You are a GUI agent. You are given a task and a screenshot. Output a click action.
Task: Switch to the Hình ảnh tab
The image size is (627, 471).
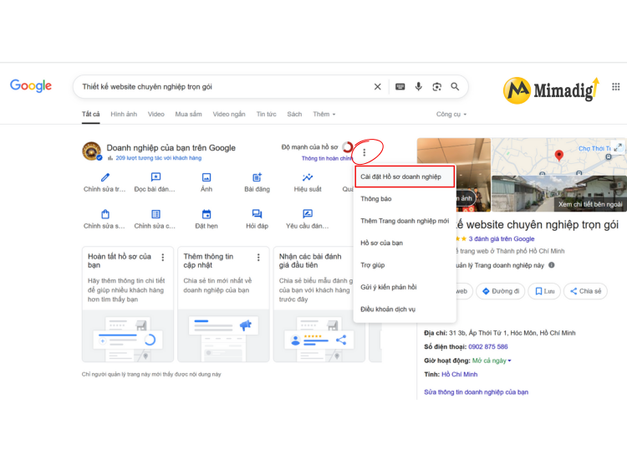[x=124, y=114]
